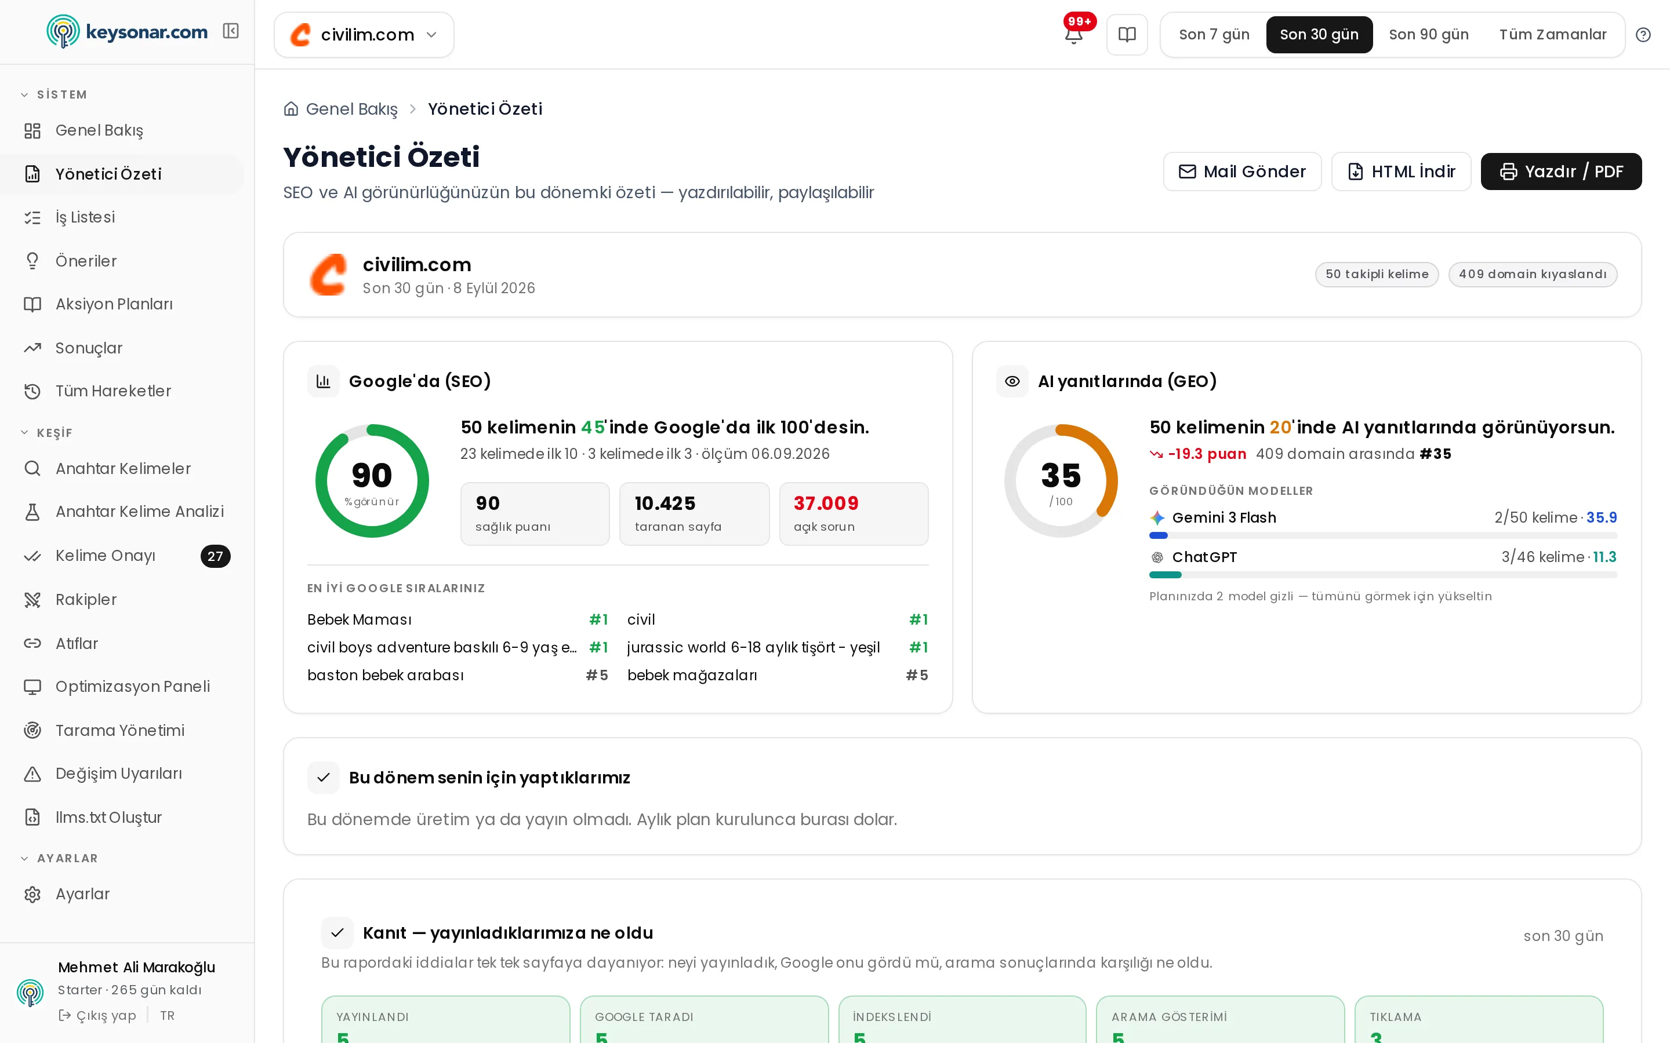Log out via Çıkış yap
This screenshot has height=1043, width=1670.
tap(97, 1015)
